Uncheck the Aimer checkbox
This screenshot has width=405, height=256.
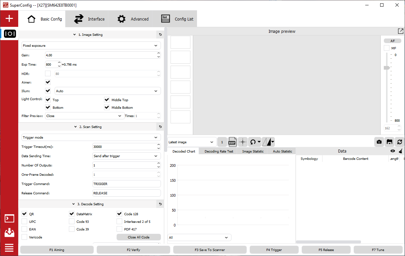(x=48, y=82)
